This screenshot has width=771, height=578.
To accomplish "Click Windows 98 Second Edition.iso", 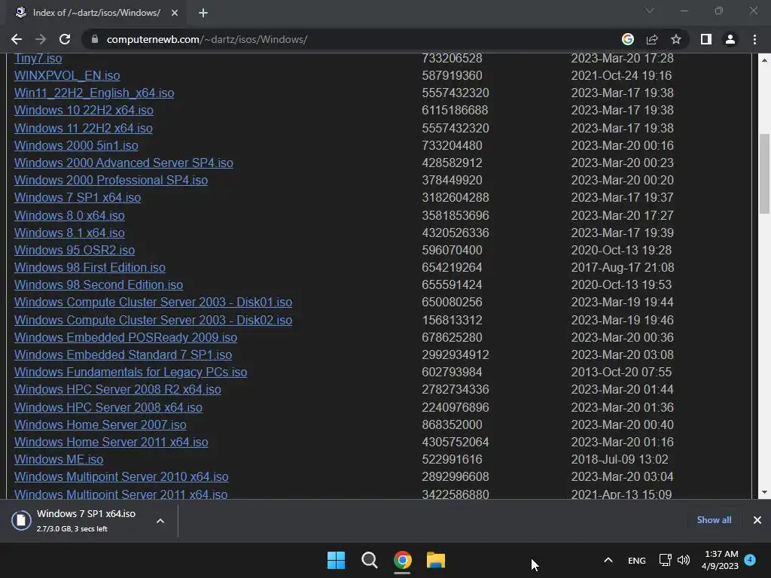I will click(x=99, y=284).
